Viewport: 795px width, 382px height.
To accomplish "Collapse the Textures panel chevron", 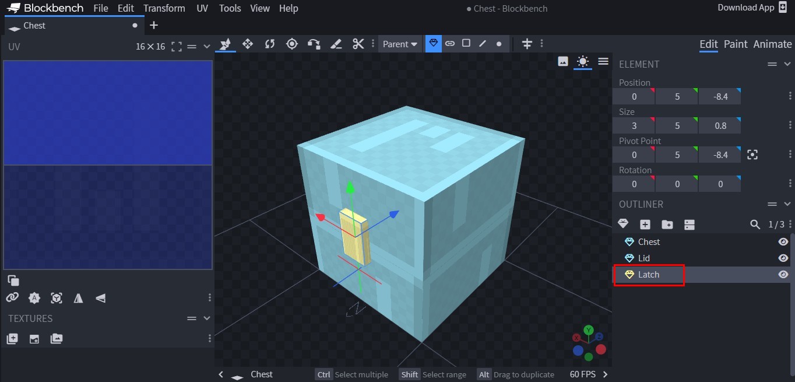I will [x=207, y=318].
